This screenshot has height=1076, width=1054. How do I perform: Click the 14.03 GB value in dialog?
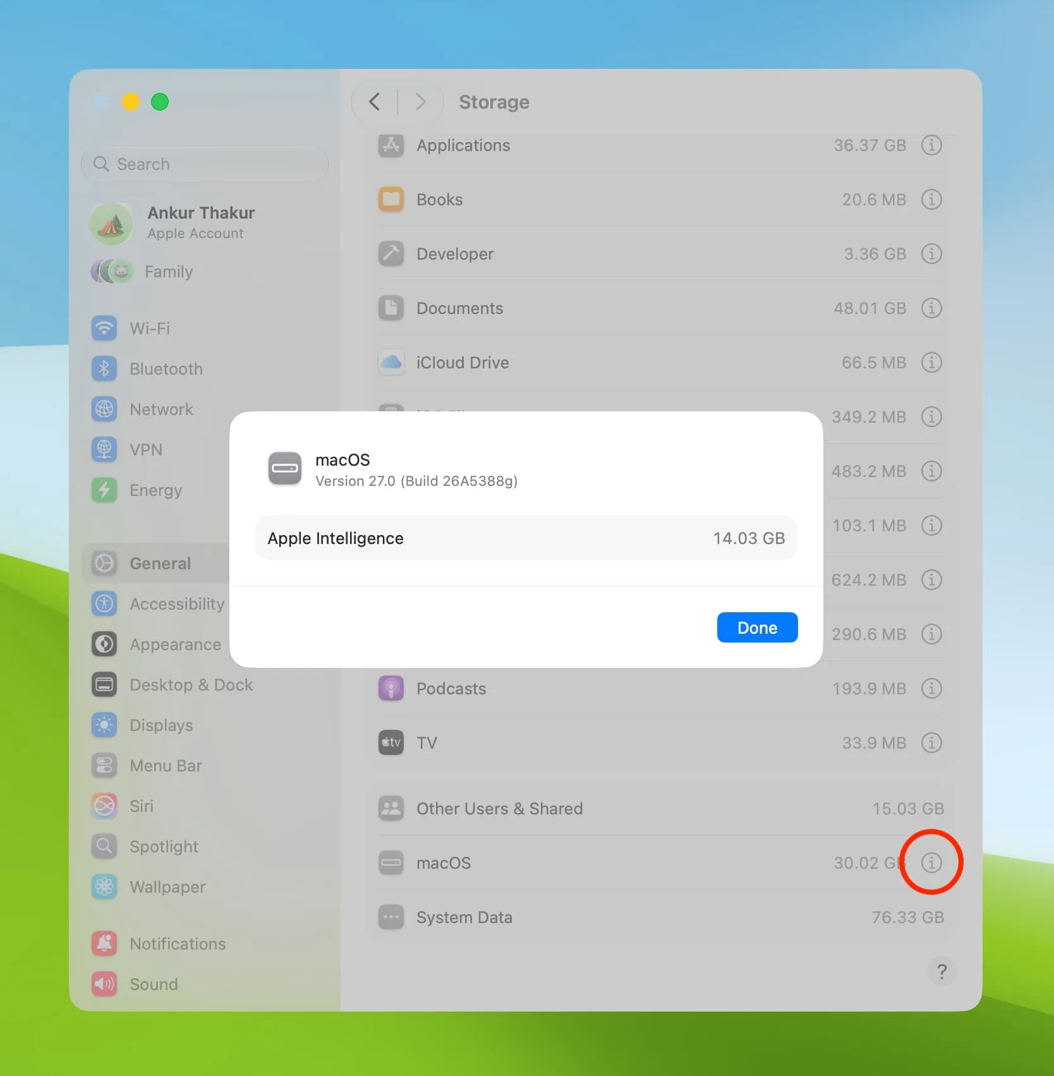pyautogui.click(x=749, y=538)
